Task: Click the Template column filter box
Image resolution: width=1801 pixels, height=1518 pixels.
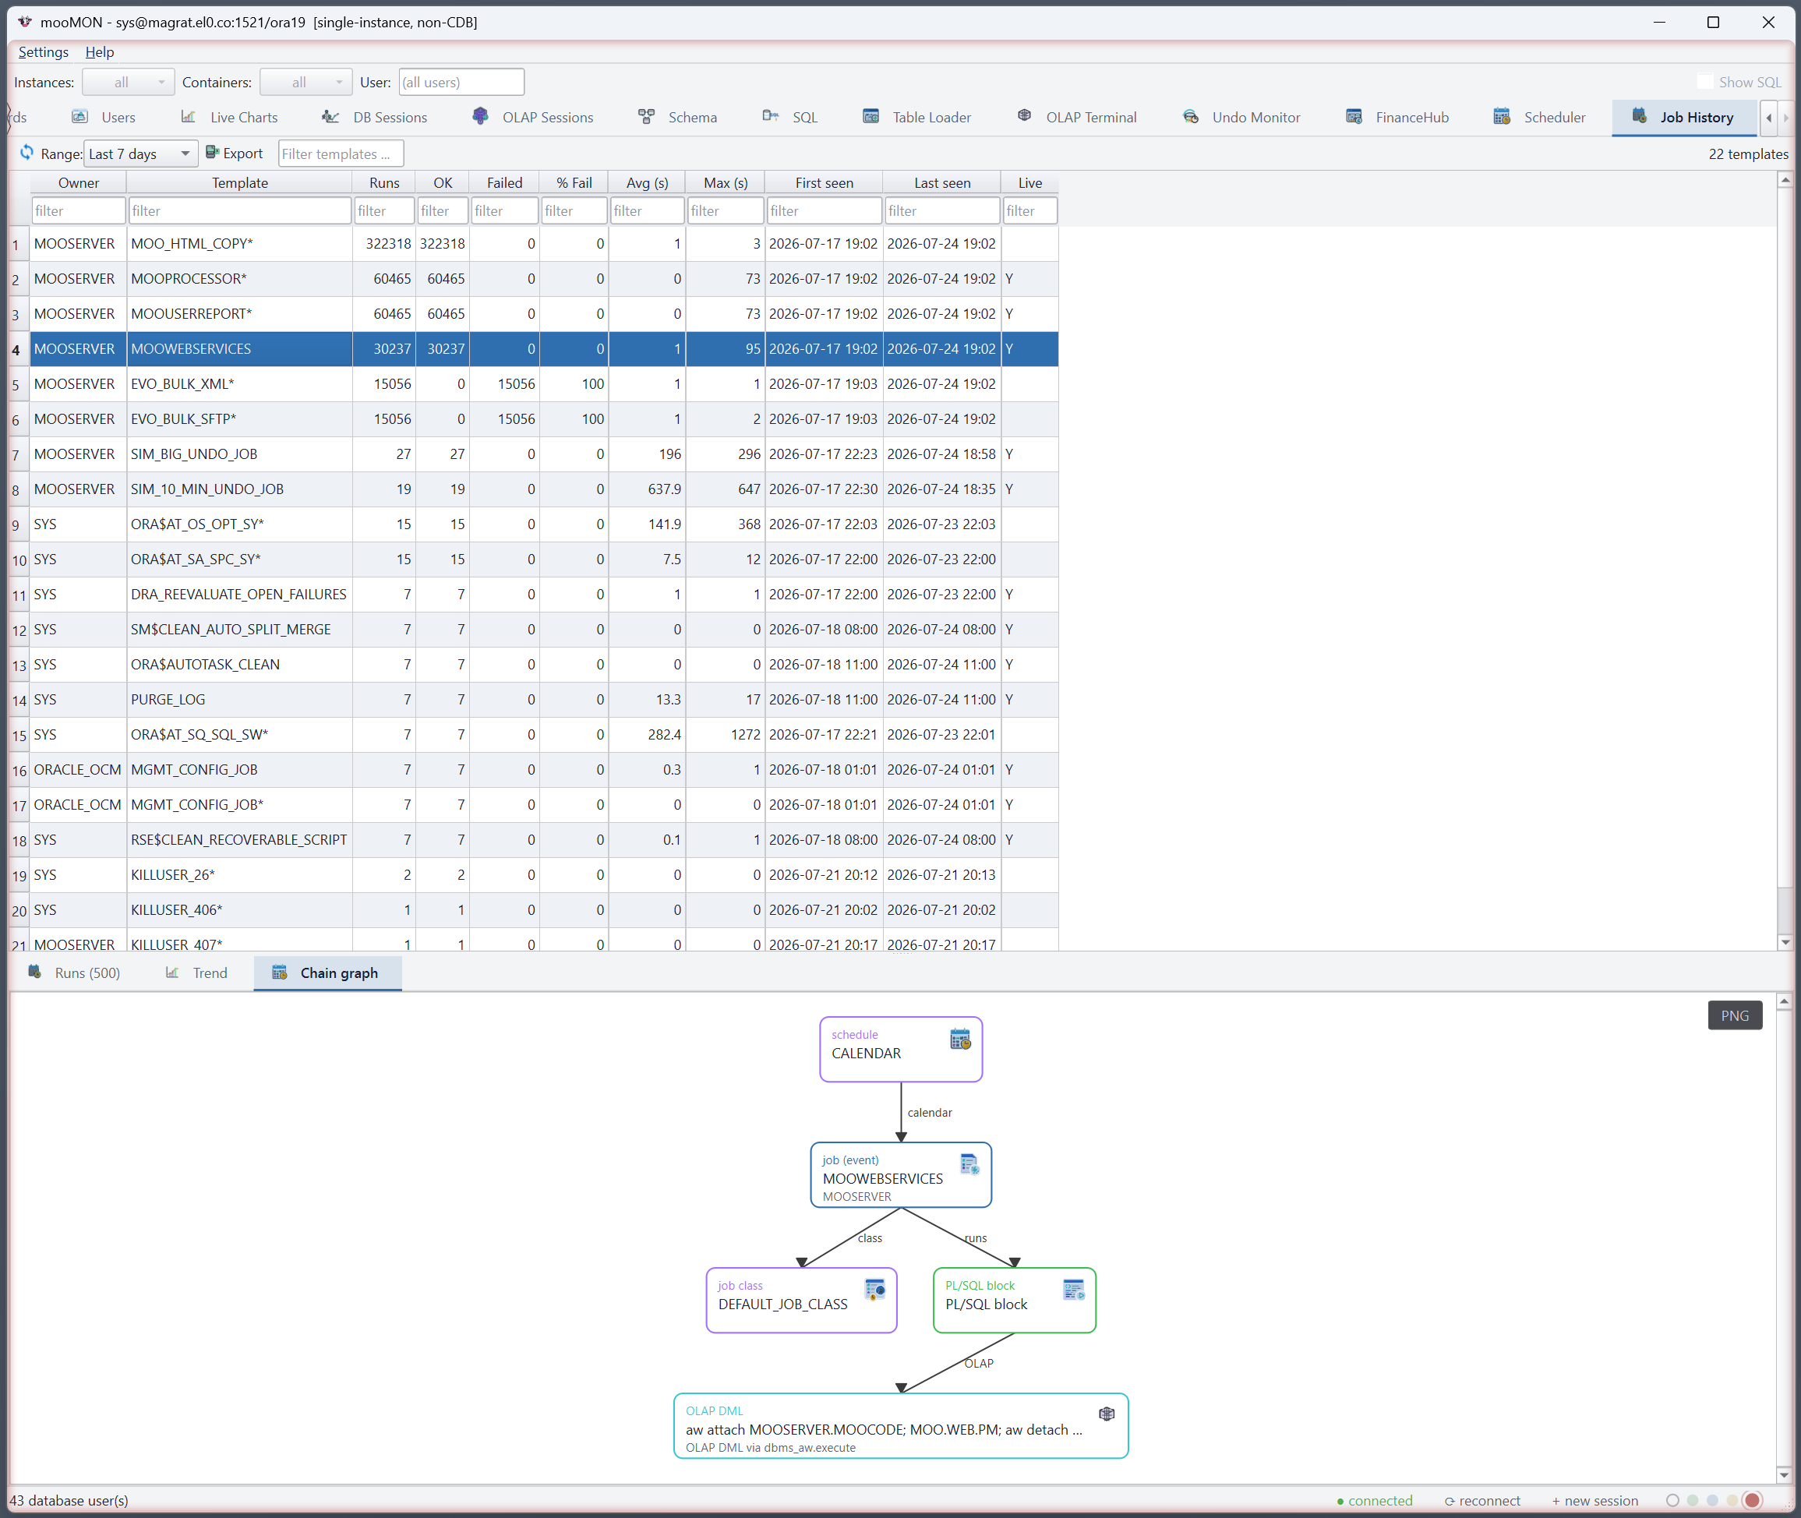Action: [239, 210]
